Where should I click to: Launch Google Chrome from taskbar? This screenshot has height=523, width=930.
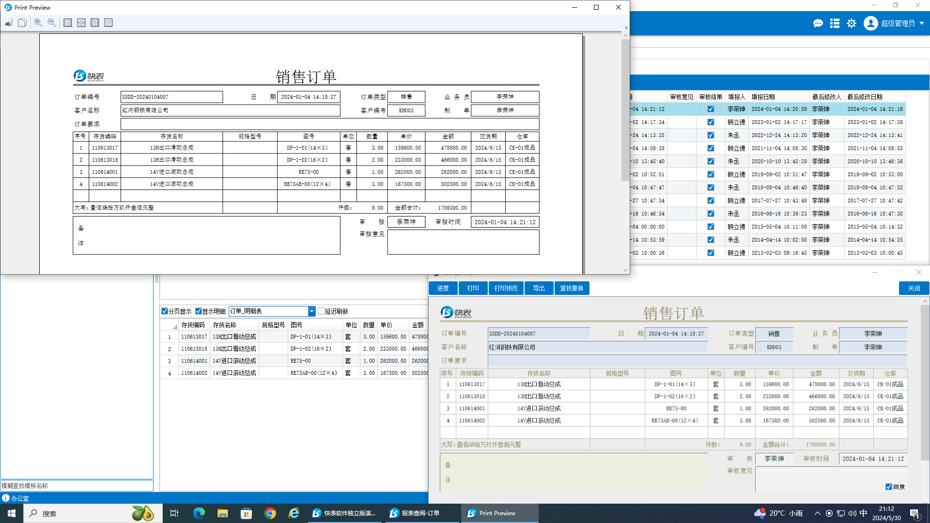pos(270,513)
